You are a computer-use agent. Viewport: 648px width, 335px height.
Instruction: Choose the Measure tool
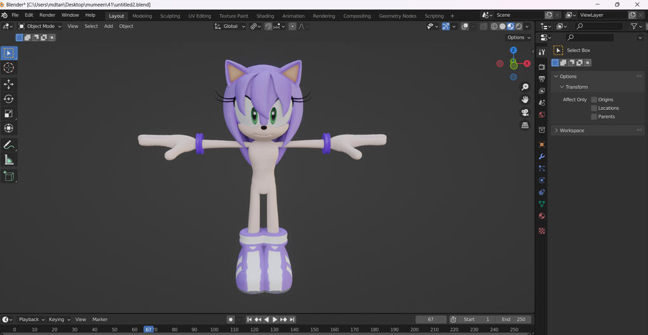point(9,160)
